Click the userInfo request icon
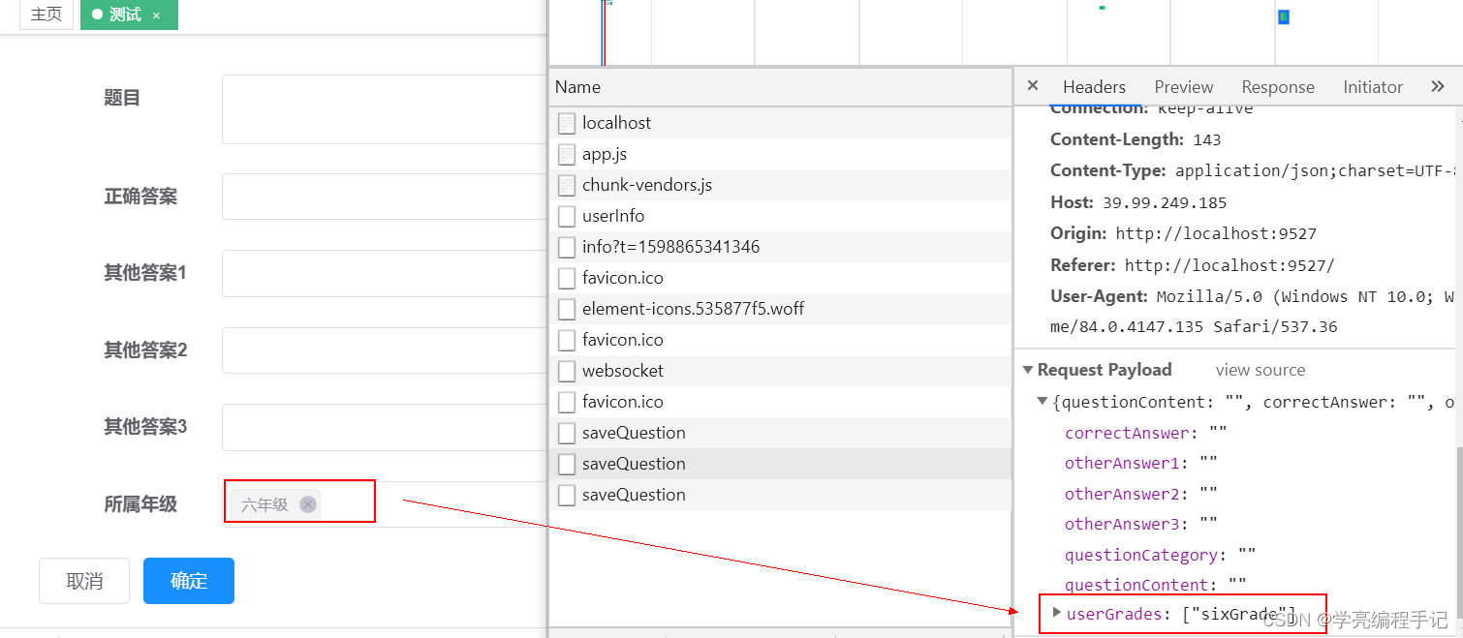1463x638 pixels. [567, 216]
